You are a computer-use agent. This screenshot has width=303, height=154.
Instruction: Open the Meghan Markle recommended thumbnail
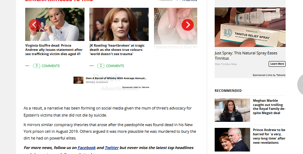pyautogui.click(x=232, y=110)
